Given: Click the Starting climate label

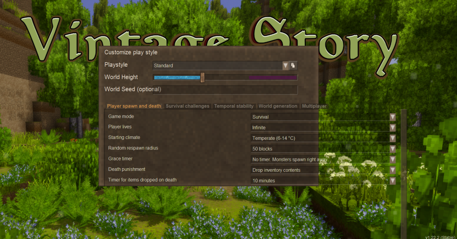Looking at the screenshot, I should tap(124, 137).
